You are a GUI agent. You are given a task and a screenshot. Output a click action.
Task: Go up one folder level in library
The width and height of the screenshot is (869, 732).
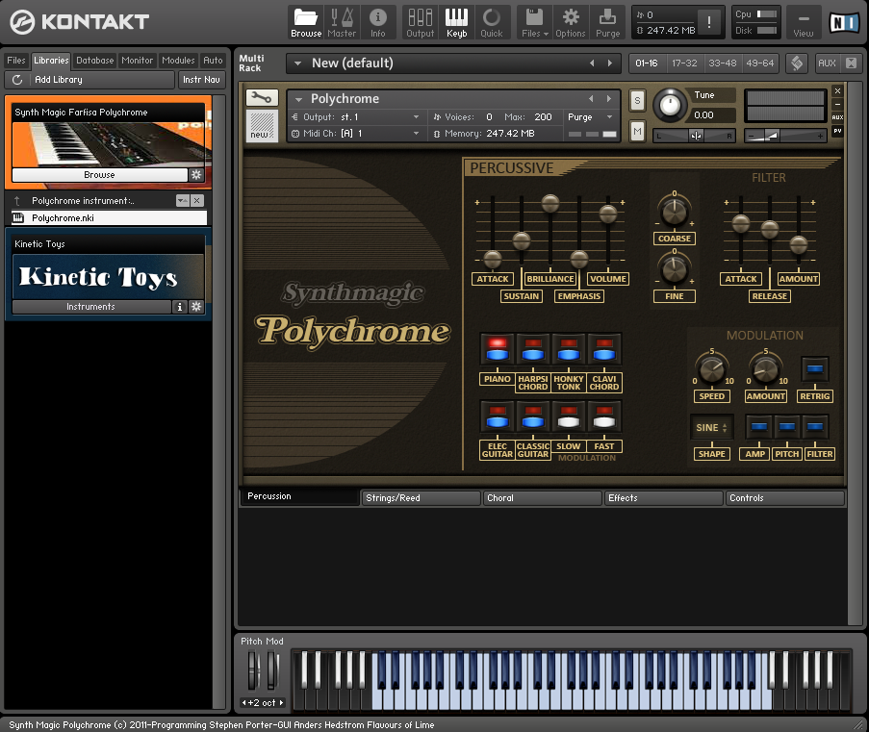tap(17, 201)
